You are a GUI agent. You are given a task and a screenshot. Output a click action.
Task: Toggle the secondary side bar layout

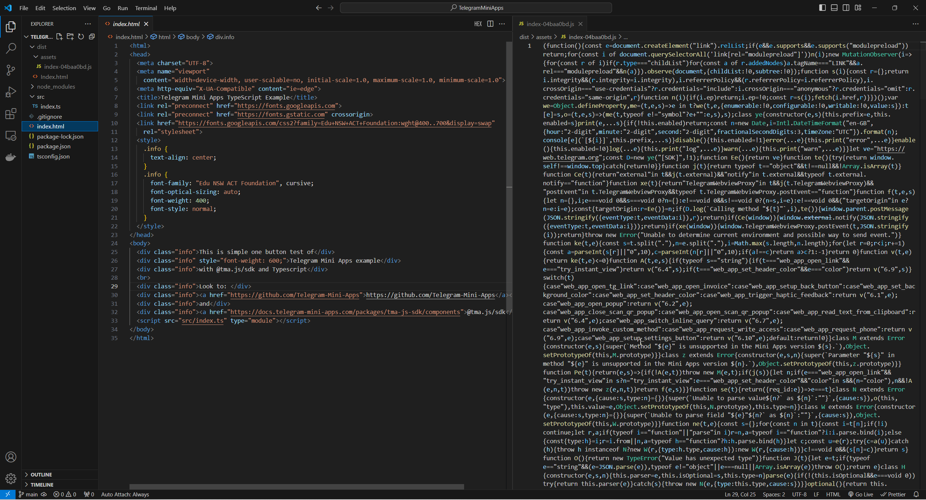point(846,8)
